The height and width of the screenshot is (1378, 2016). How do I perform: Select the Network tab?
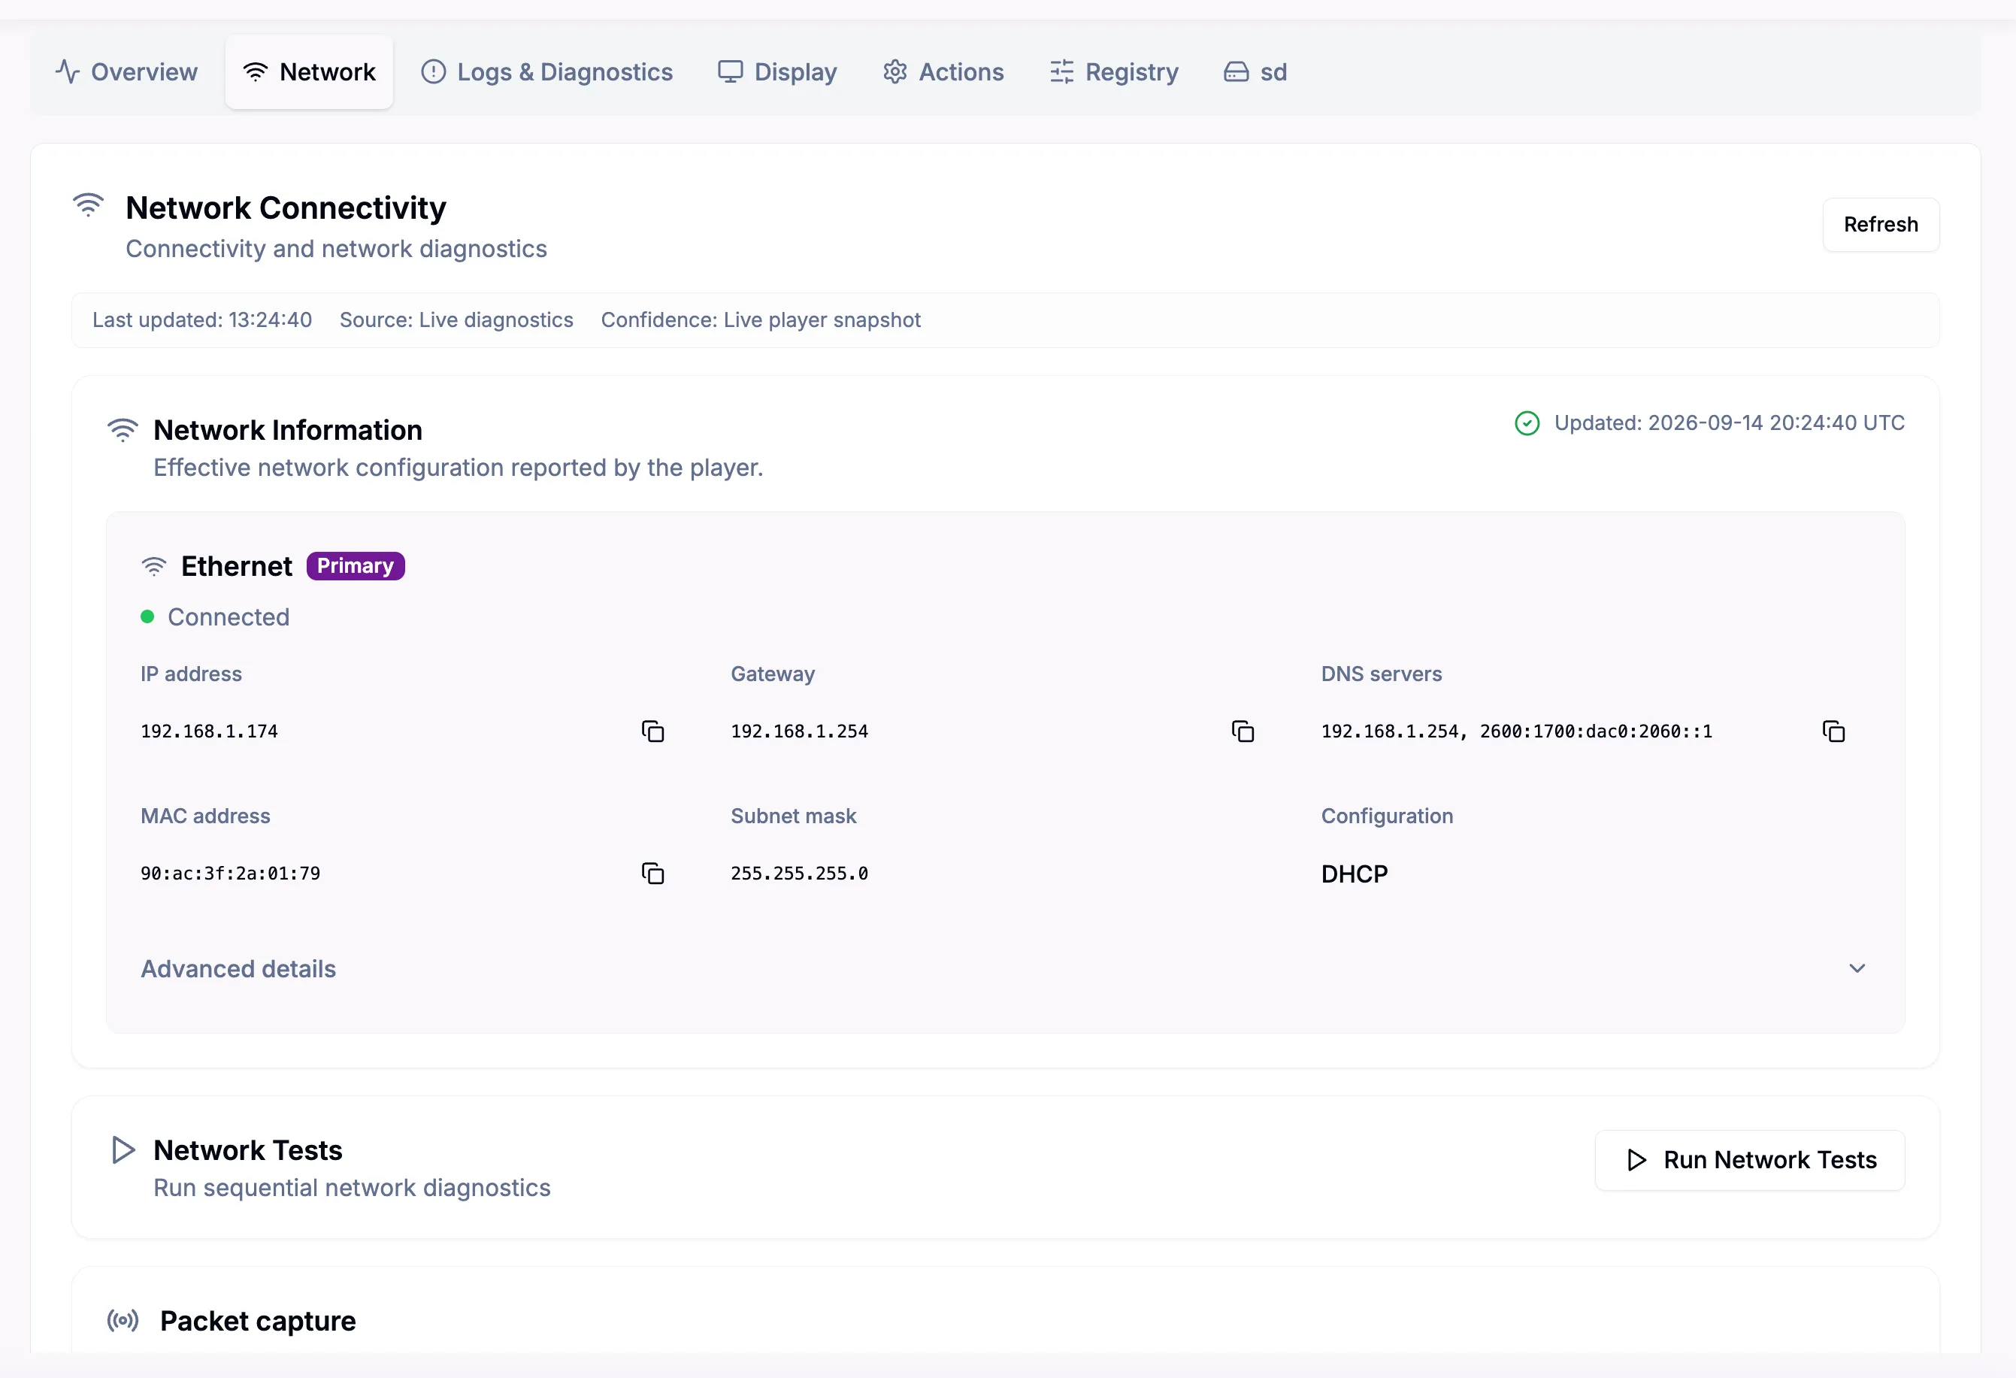click(310, 72)
